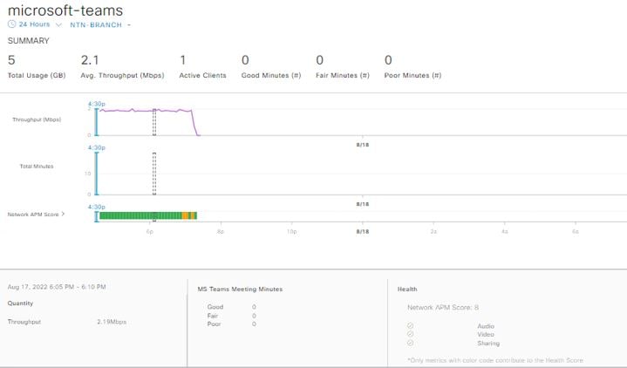Click the SUMMARY heading
The image size is (627, 368).
click(x=29, y=41)
